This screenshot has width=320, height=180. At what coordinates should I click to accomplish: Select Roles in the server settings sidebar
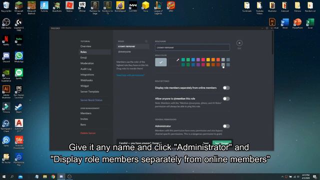[95, 52]
